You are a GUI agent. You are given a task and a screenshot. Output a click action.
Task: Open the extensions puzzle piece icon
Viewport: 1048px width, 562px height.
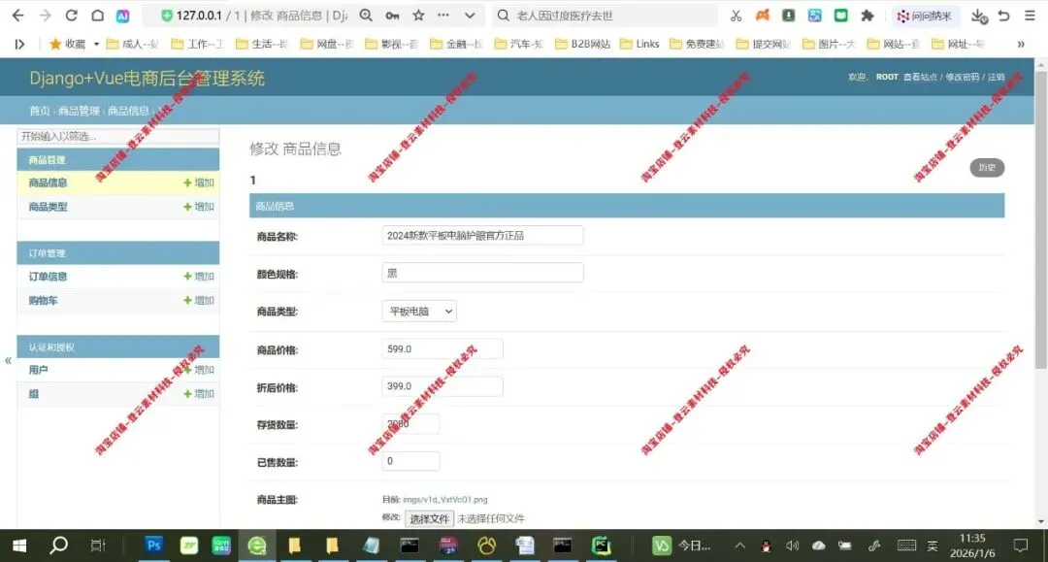point(868,16)
